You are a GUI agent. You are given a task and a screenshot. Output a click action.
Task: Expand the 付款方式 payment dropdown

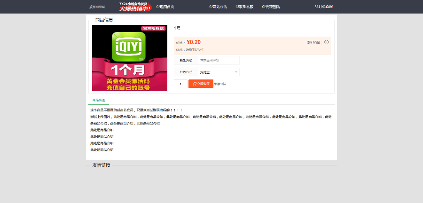coord(219,72)
